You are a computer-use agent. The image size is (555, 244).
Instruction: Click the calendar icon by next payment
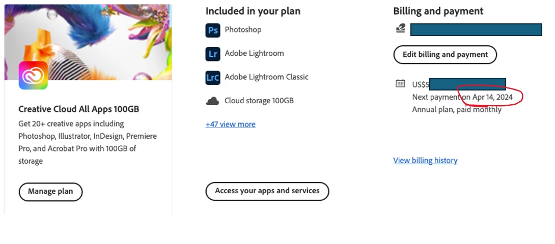(x=401, y=84)
